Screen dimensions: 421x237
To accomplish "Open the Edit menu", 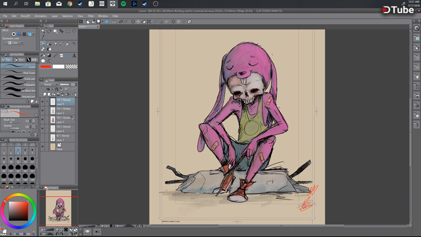I will click(x=14, y=16).
